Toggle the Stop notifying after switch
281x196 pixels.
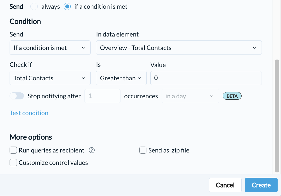pos(17,96)
